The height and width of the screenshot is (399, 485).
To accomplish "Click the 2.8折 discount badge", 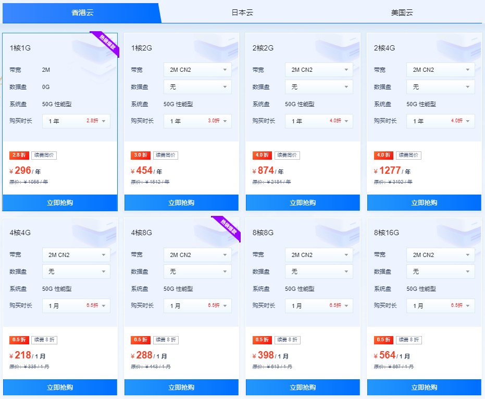I will click(x=19, y=155).
